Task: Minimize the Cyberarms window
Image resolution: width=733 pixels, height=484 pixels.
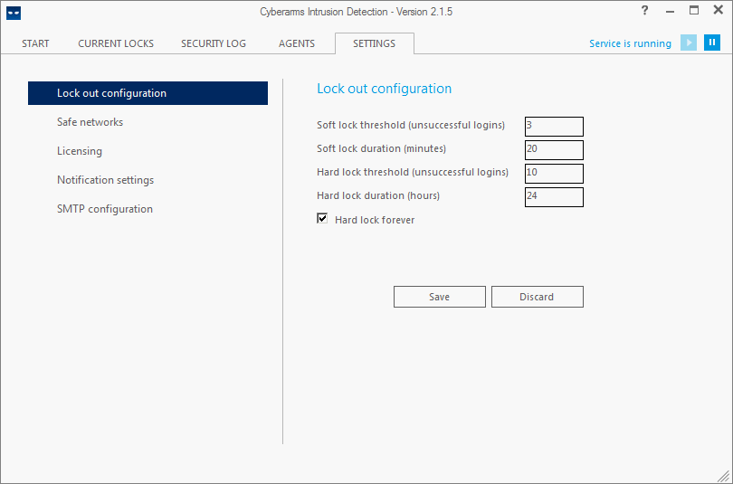Action: click(670, 11)
